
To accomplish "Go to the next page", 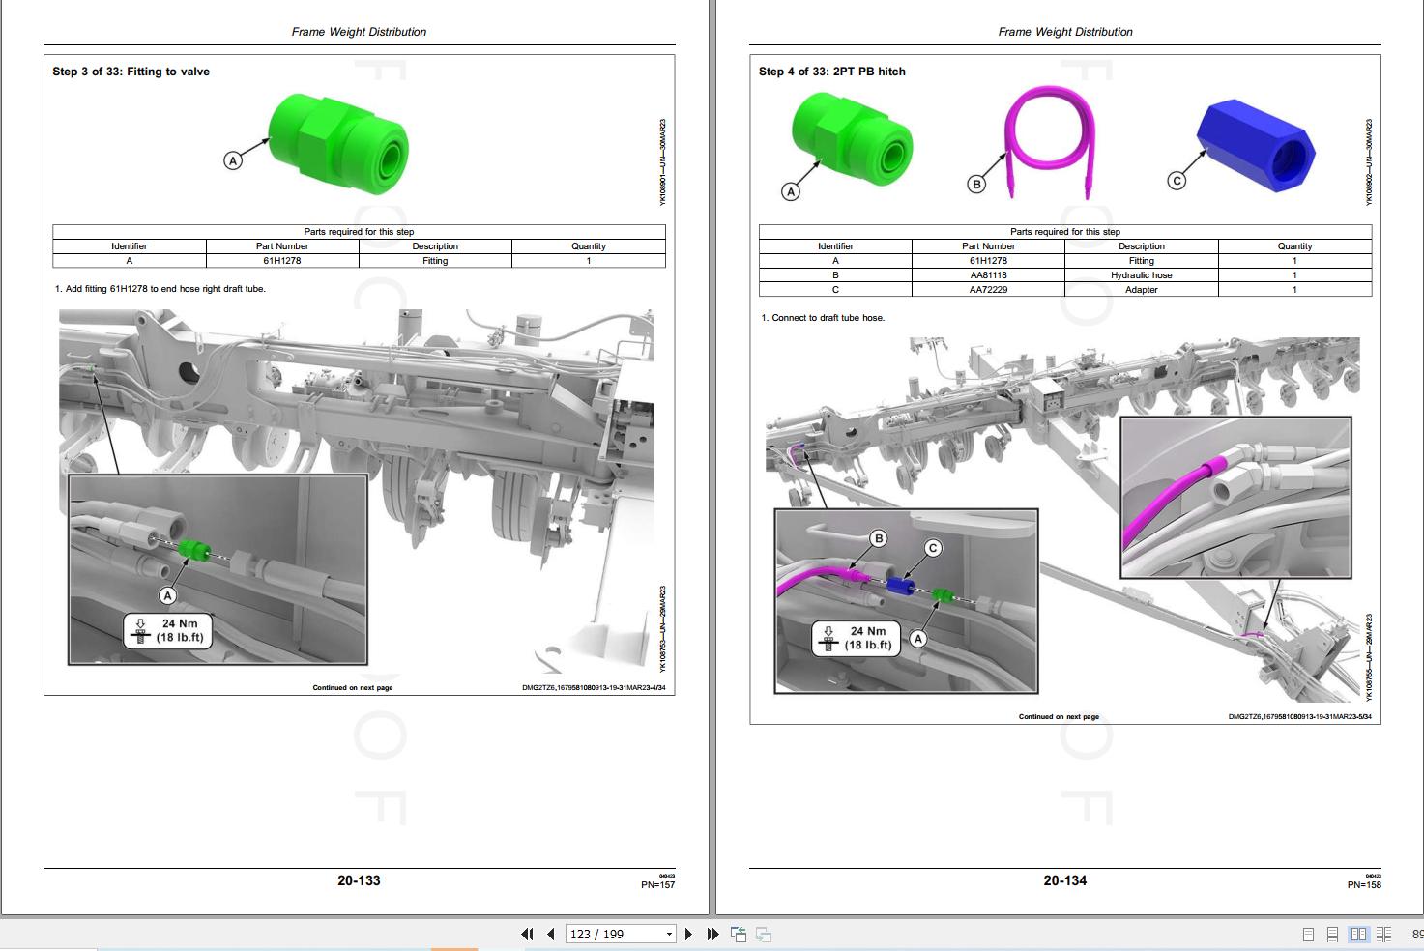I will [688, 934].
